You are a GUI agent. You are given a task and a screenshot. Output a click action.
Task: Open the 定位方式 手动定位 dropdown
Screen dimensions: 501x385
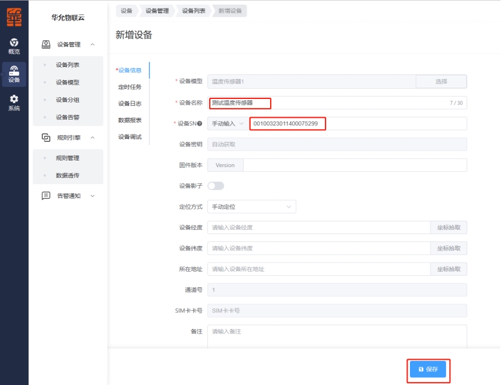pyautogui.click(x=251, y=207)
